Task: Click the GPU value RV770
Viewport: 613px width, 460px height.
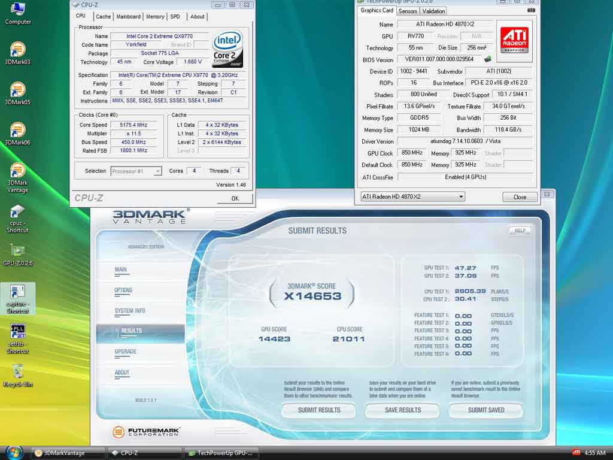Action: click(416, 36)
